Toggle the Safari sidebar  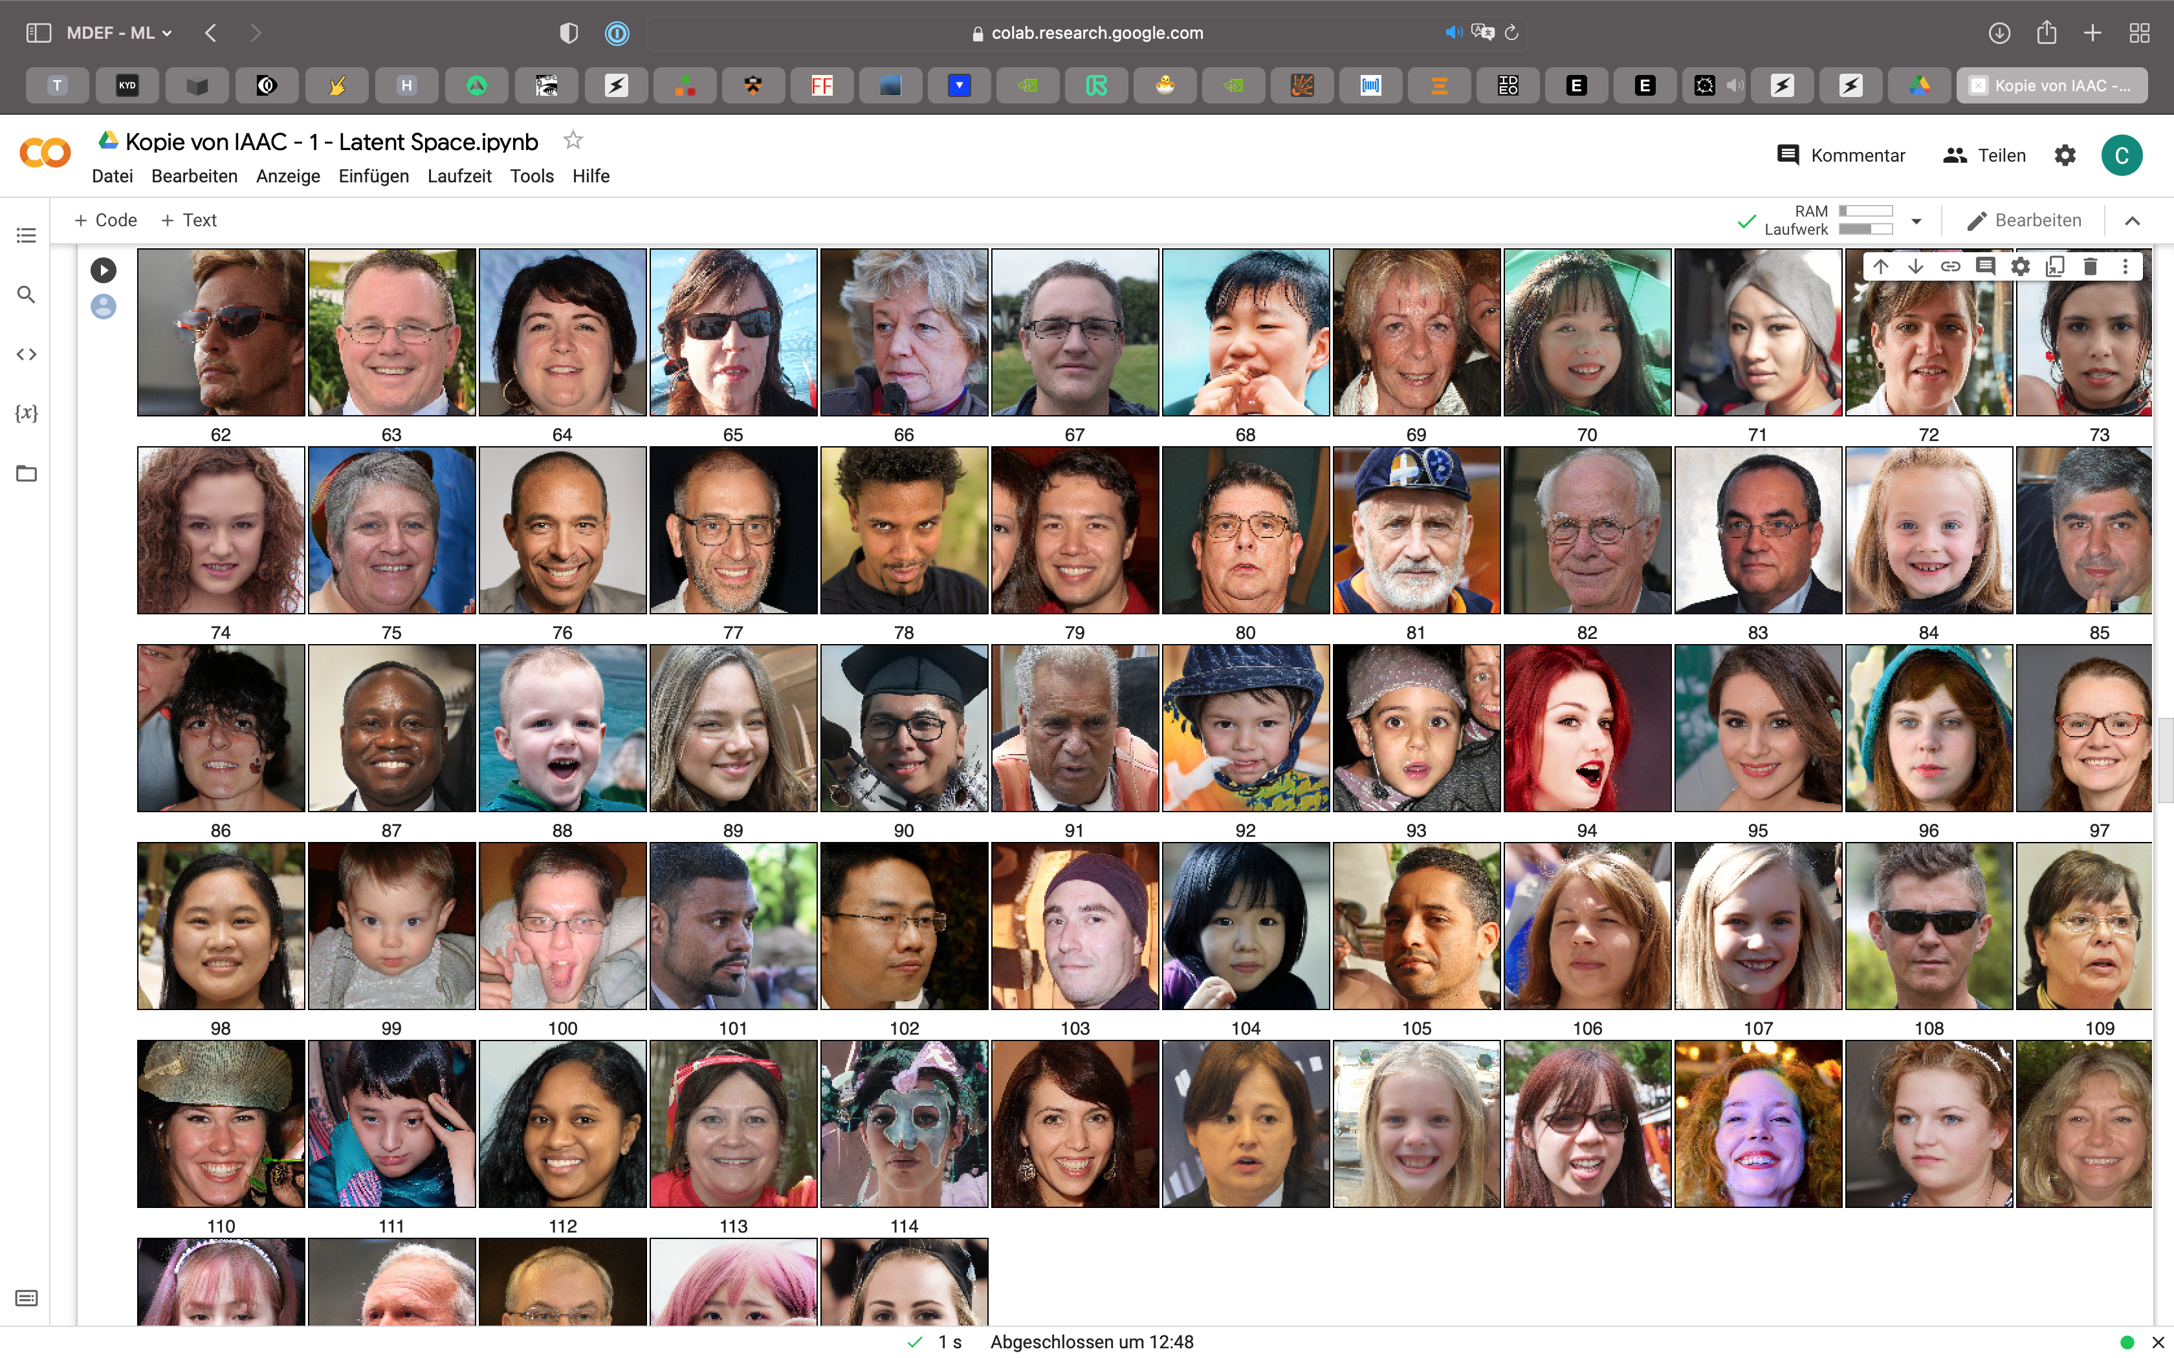pyautogui.click(x=39, y=33)
